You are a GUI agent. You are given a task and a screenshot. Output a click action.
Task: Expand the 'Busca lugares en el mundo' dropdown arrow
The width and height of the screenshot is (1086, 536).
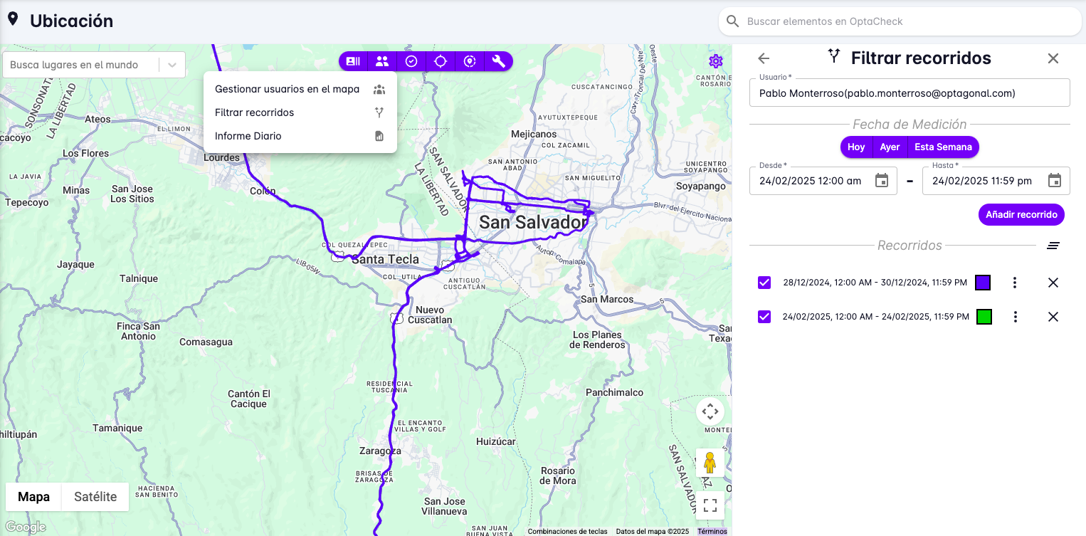pos(172,65)
